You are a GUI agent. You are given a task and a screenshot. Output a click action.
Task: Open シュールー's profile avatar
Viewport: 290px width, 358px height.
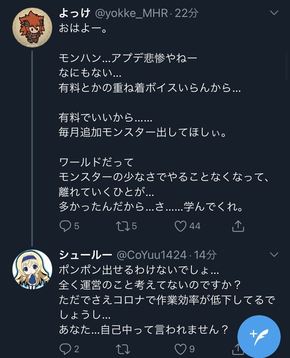click(32, 269)
